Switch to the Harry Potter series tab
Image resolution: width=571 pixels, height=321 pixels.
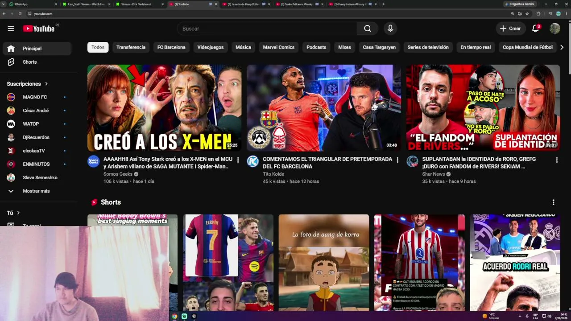(x=245, y=4)
